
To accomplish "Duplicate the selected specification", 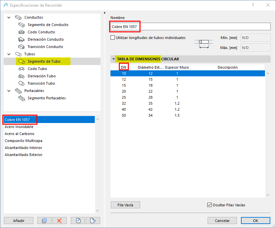I will [44, 220].
